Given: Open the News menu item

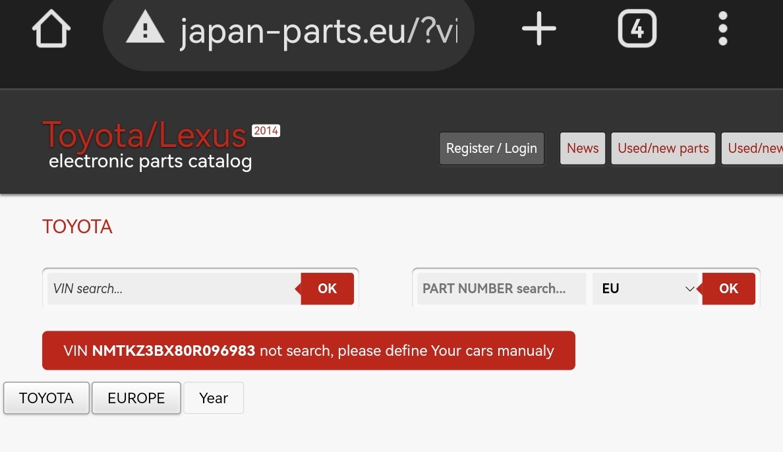Looking at the screenshot, I should click(583, 148).
